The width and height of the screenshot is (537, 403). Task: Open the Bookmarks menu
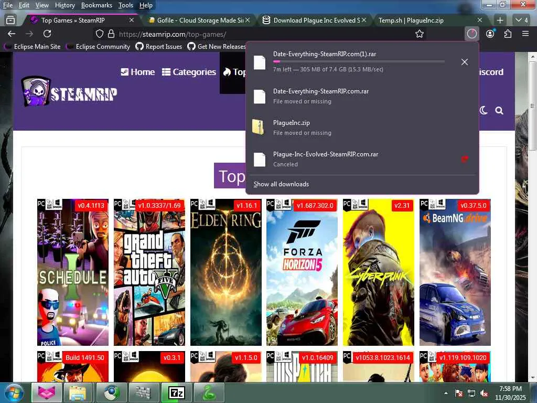[x=96, y=5]
